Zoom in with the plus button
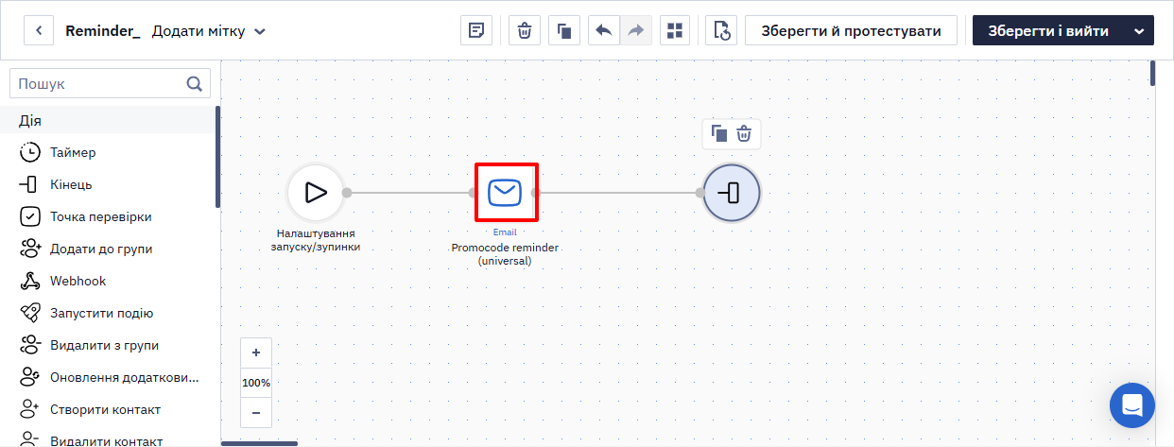Image resolution: width=1174 pixels, height=447 pixels. pos(256,352)
